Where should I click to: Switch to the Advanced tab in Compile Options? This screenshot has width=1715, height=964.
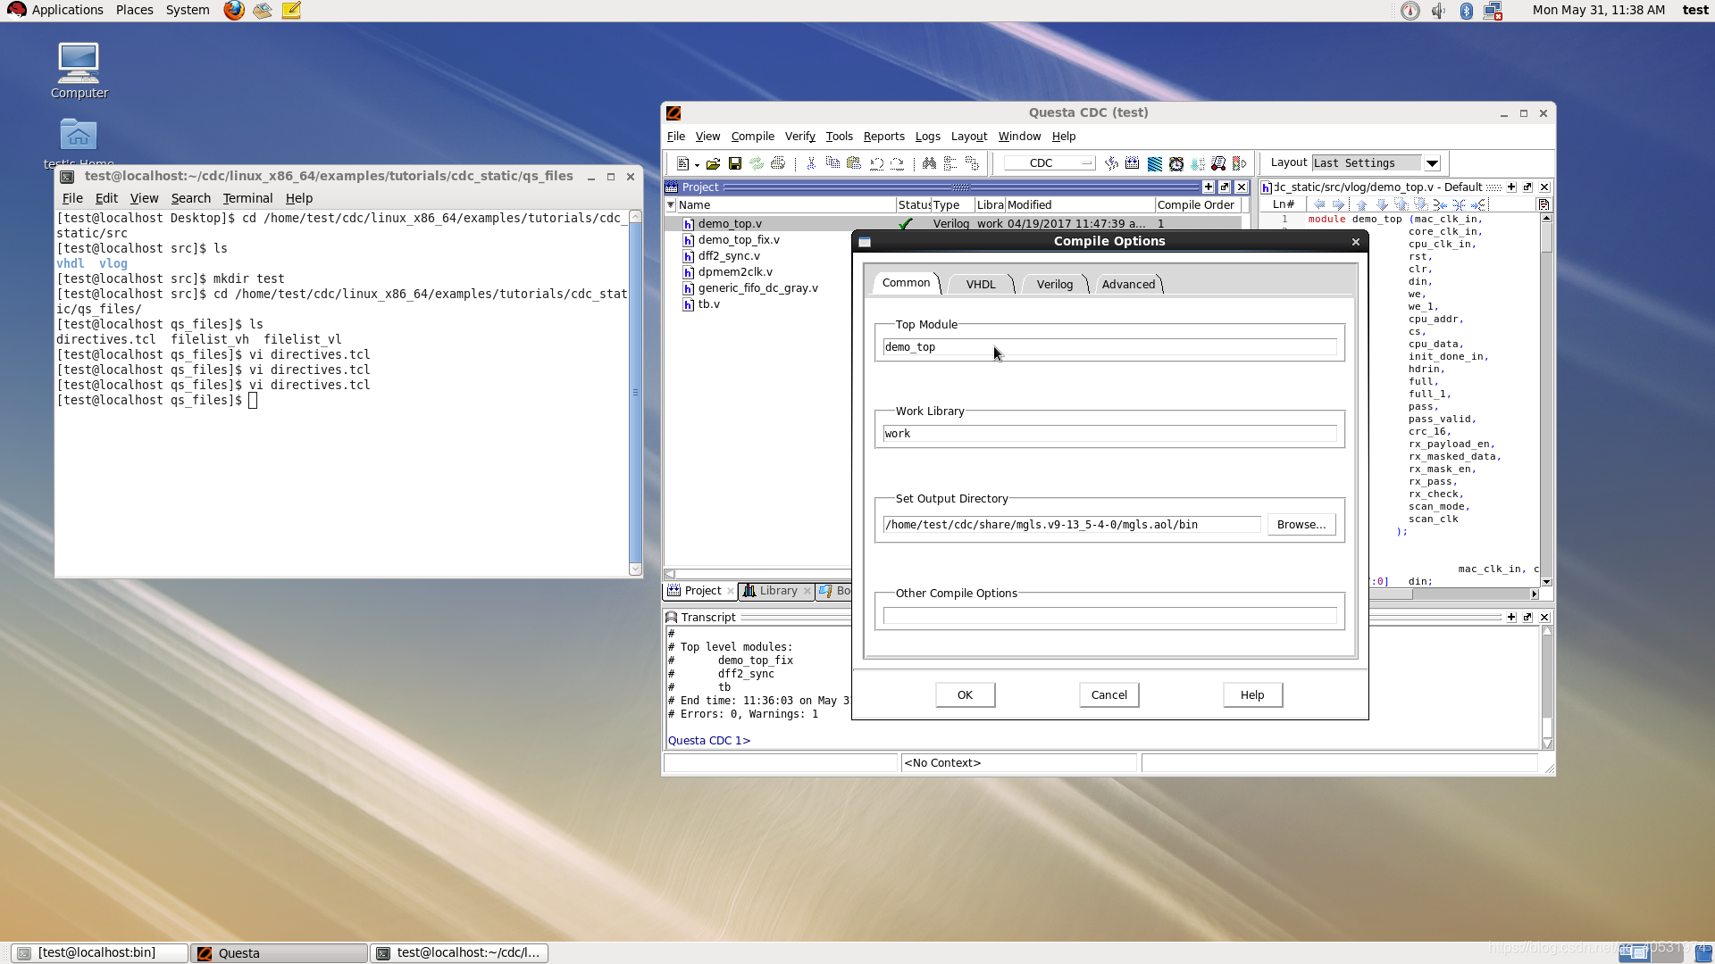pos(1127,284)
